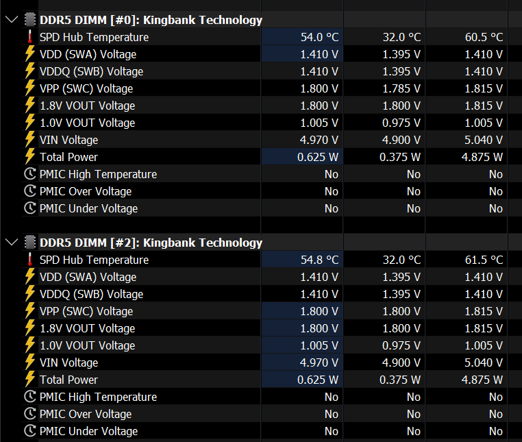Image resolution: width=522 pixels, height=442 pixels.
Task: Select VPP (SWC) Voltage label under DIMM [#0]
Action: [x=86, y=88]
